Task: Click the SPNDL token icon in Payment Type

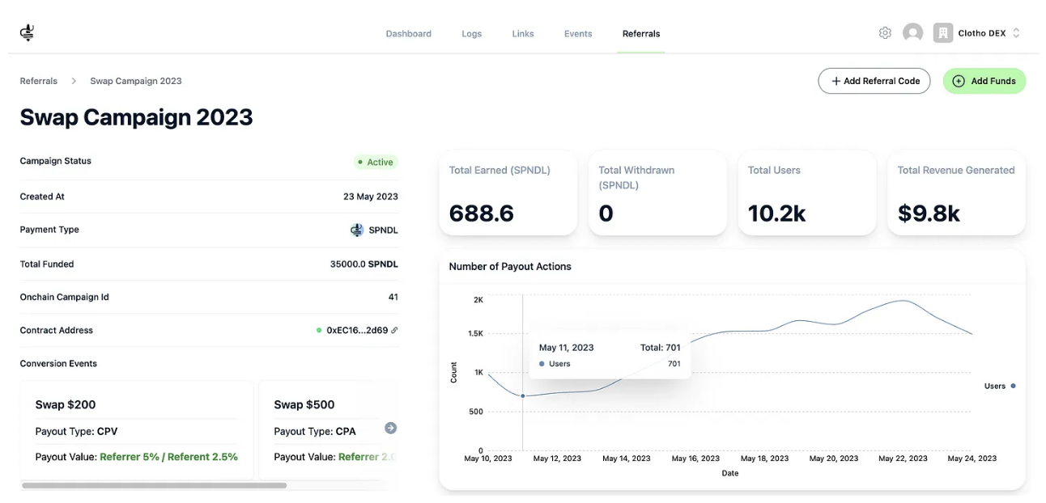Action: (x=357, y=230)
